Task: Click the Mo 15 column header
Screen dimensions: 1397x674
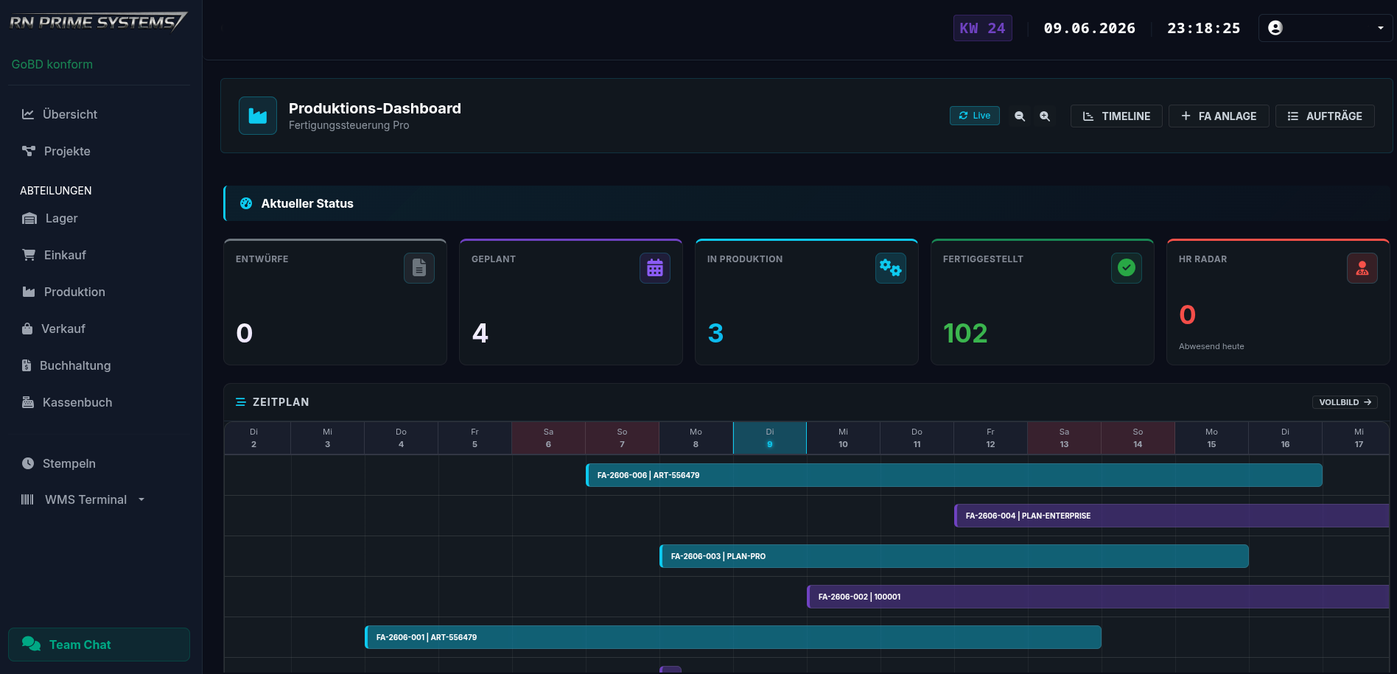Action: point(1211,438)
